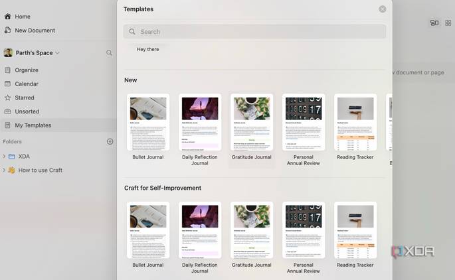The image size is (455, 280).
Task: Open Gratitude Journal in Self-Improvement section
Action: point(252,230)
